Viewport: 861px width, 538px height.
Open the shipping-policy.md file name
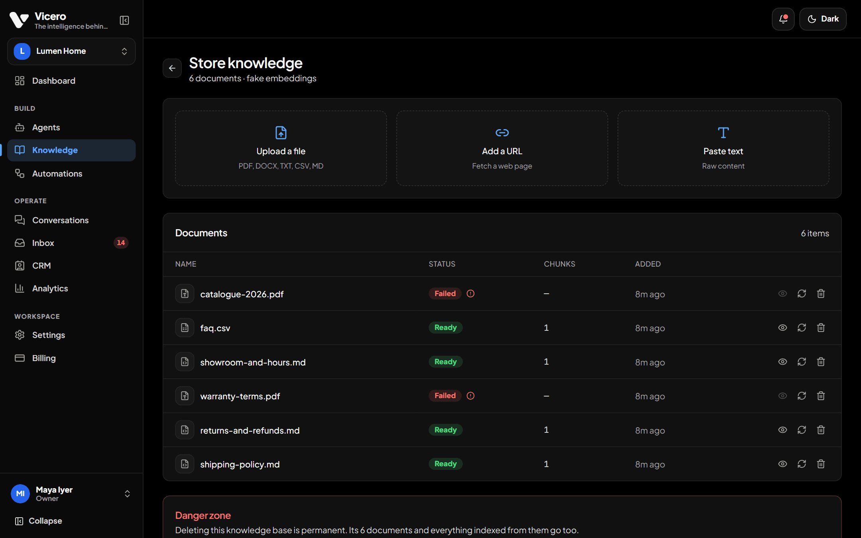(x=240, y=464)
